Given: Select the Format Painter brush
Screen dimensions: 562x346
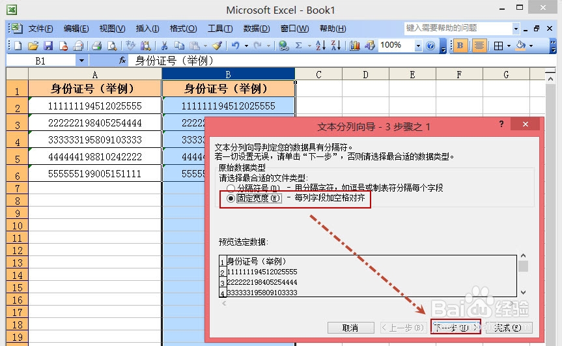Looking at the screenshot, I should tap(218, 46).
